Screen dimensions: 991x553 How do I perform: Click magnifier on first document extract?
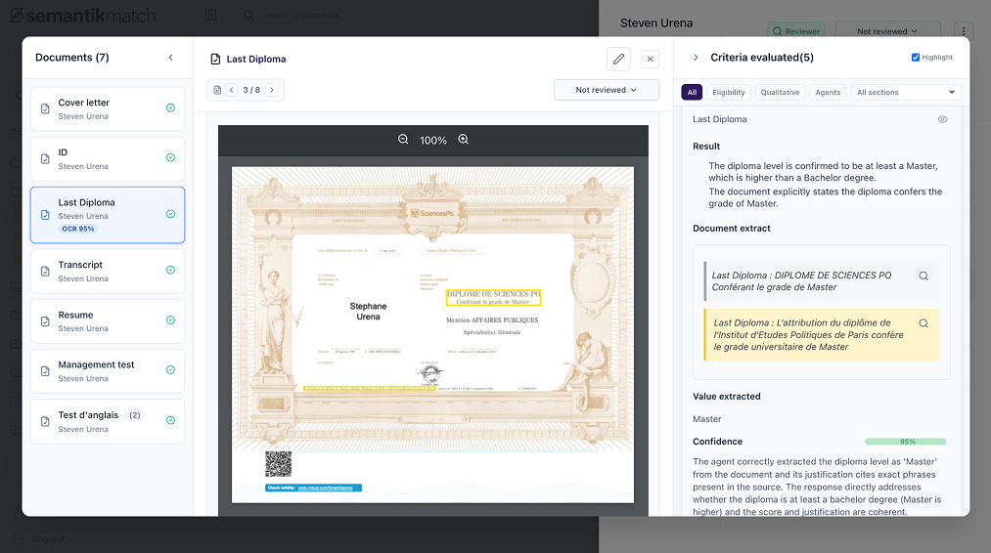923,276
